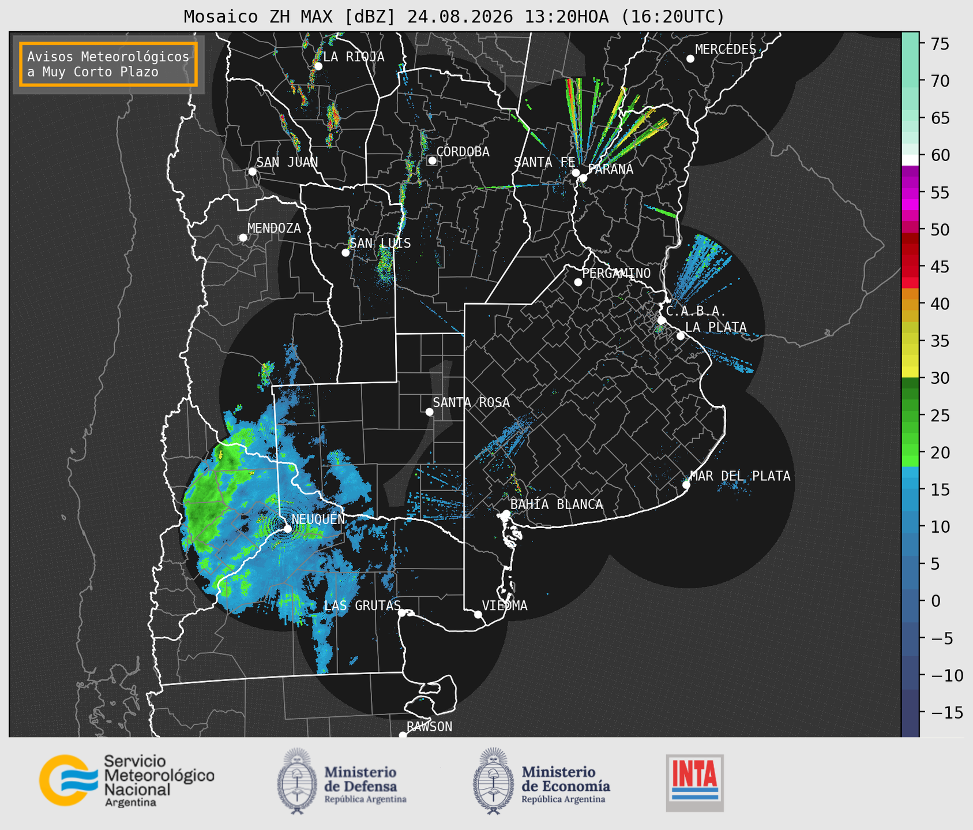This screenshot has width=973, height=830.
Task: Click the C.A.B.A. city label
Action: [696, 311]
